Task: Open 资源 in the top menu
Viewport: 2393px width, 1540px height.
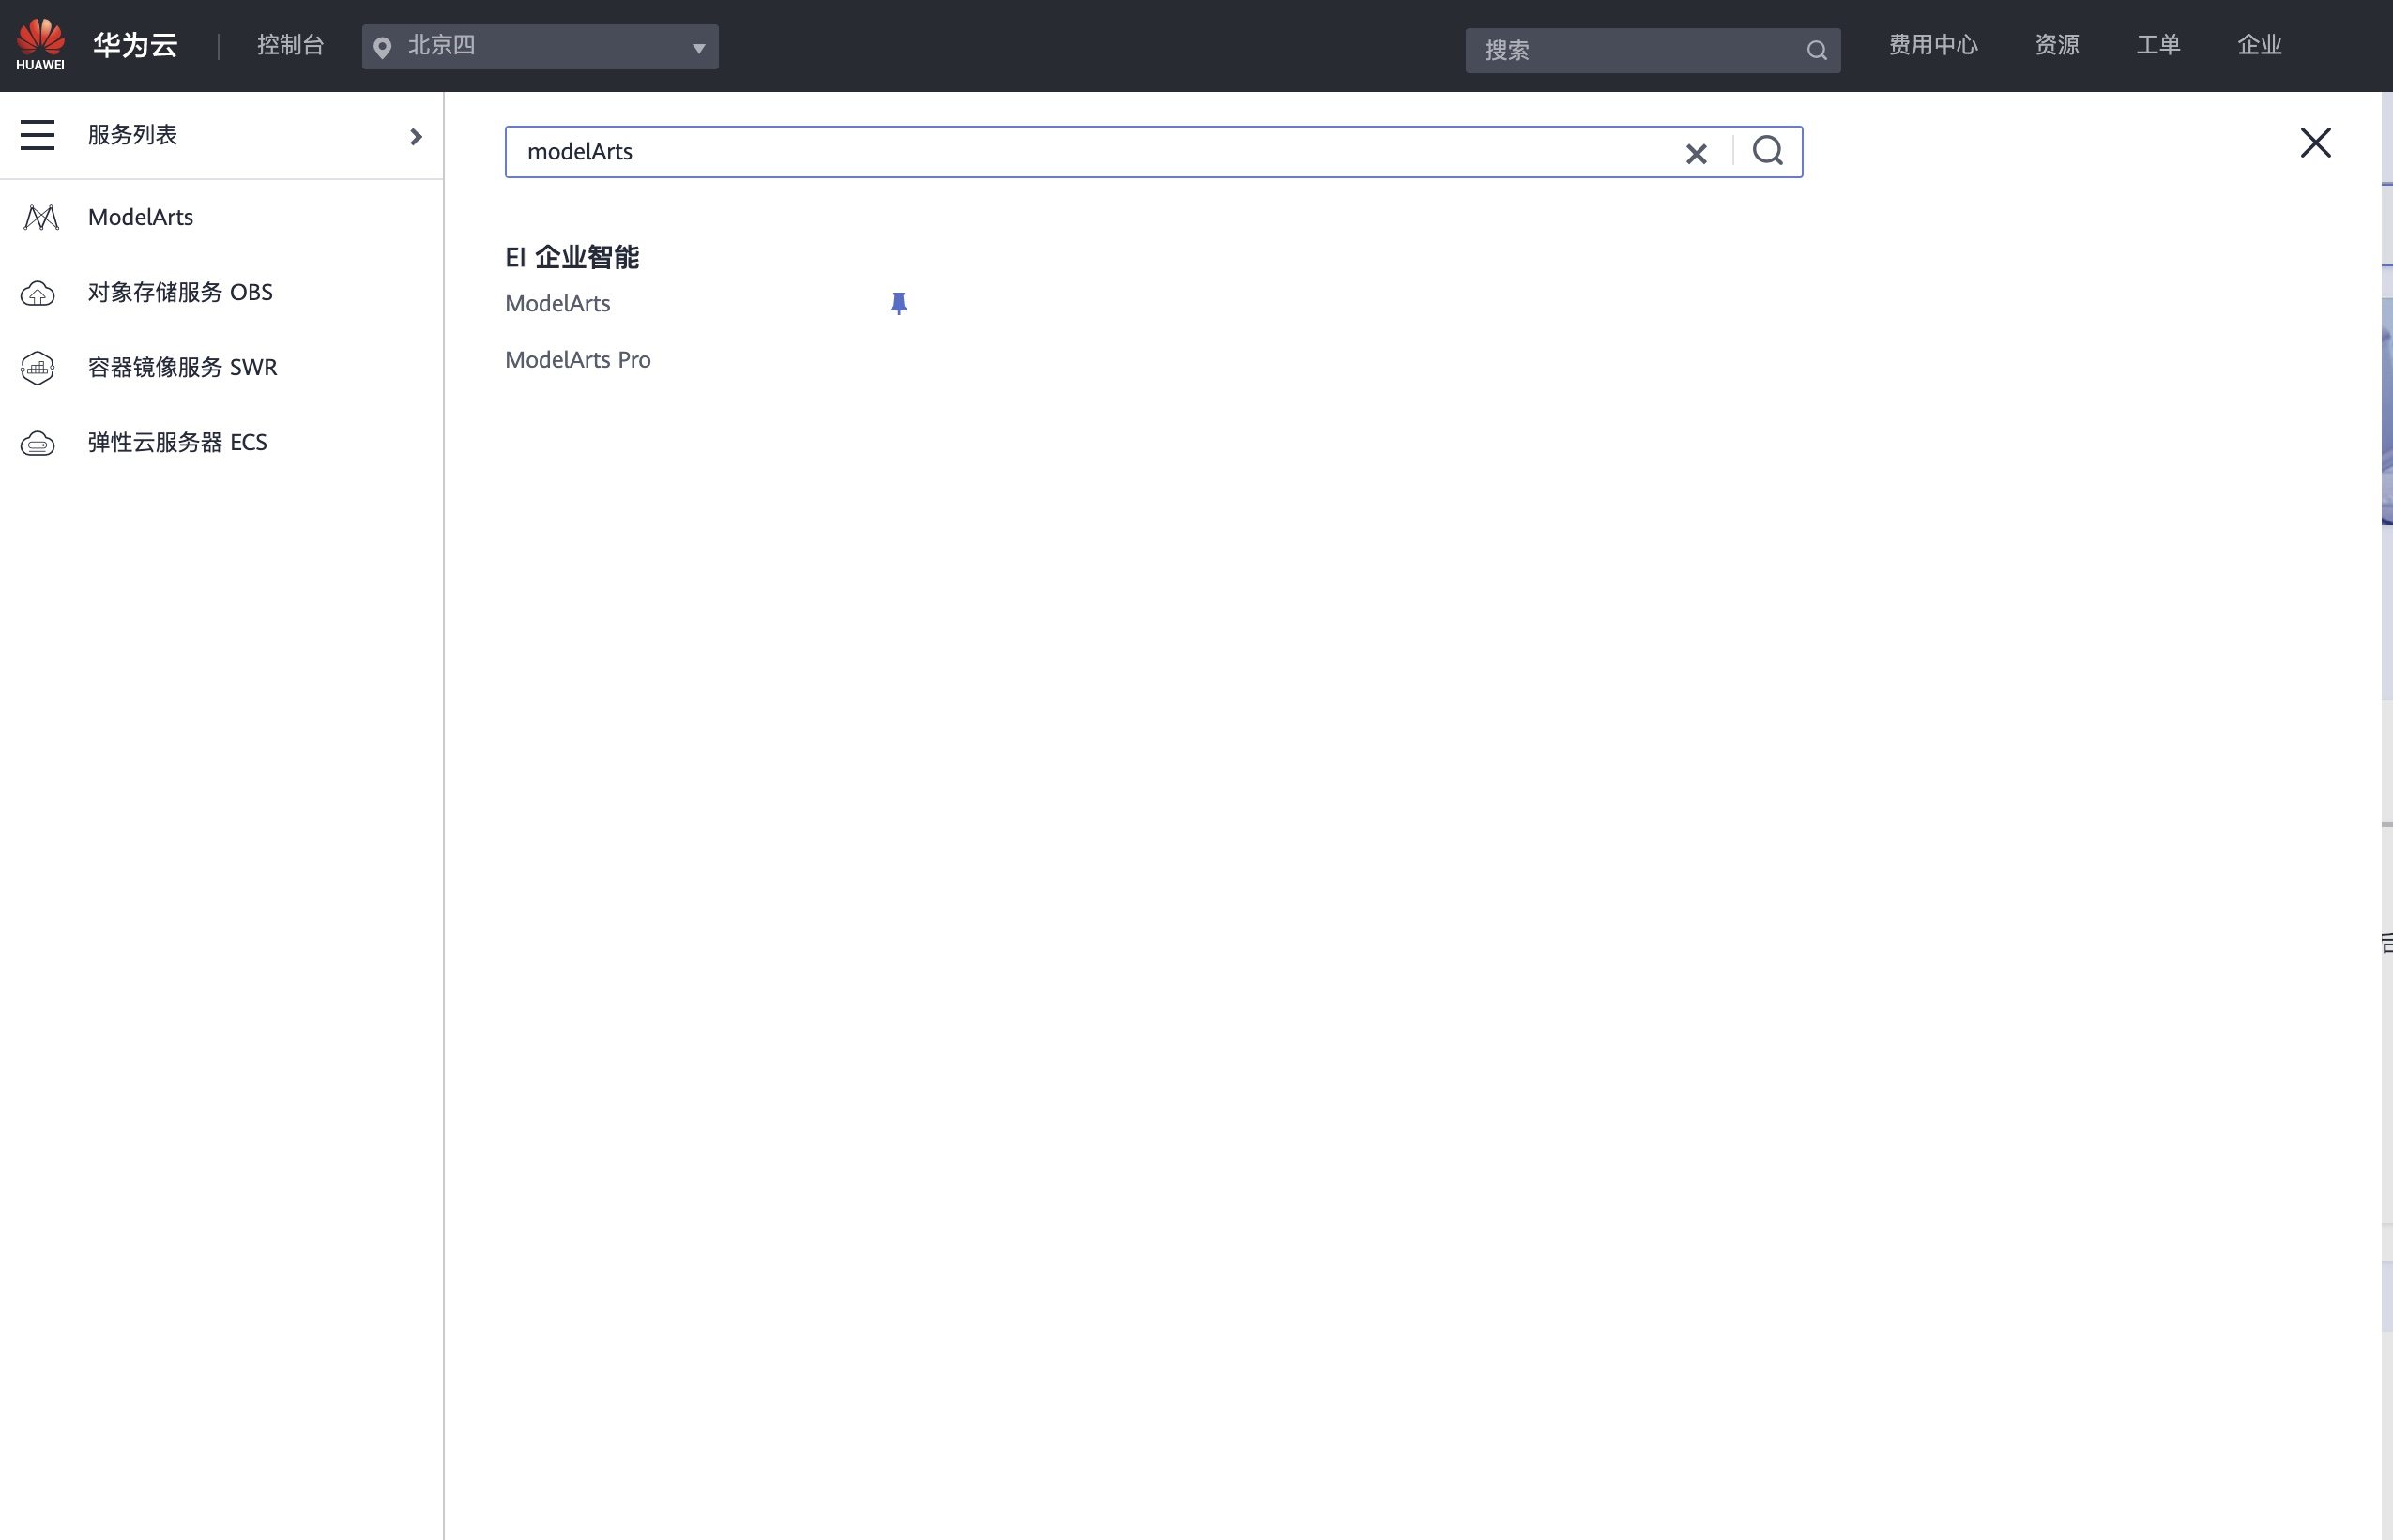Action: tap(2057, 45)
